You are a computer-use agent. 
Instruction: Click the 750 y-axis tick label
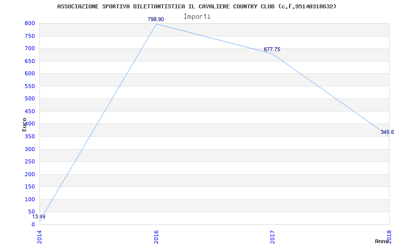(30, 36)
